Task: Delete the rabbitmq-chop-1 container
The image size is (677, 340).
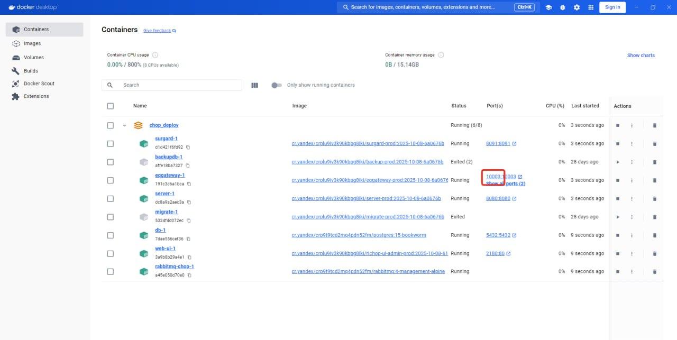Action: (x=654, y=272)
